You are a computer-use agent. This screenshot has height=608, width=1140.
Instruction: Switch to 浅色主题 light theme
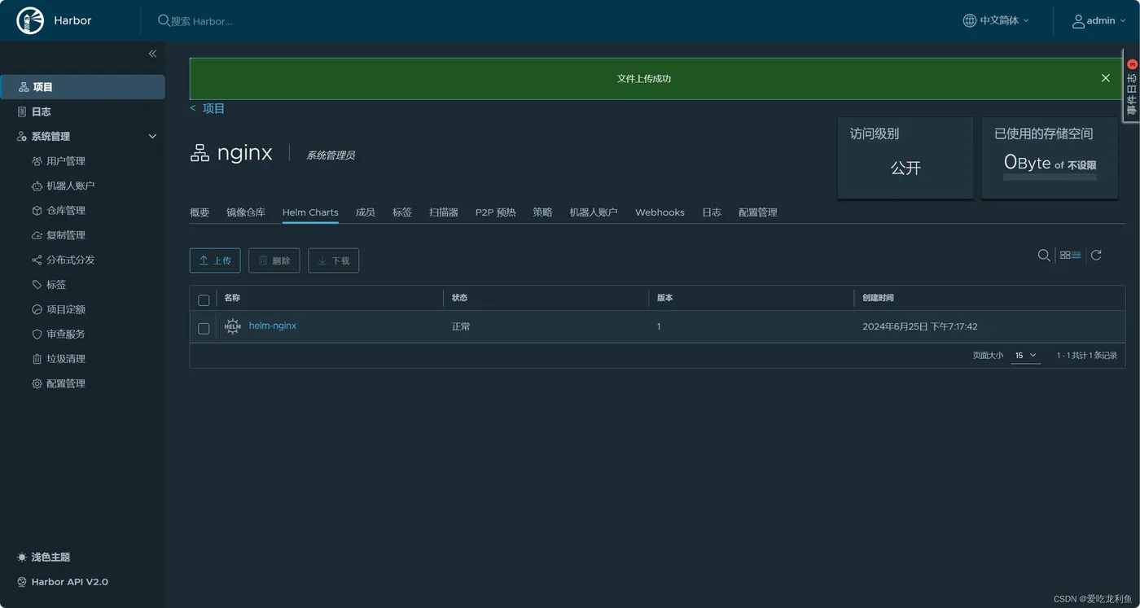click(50, 558)
